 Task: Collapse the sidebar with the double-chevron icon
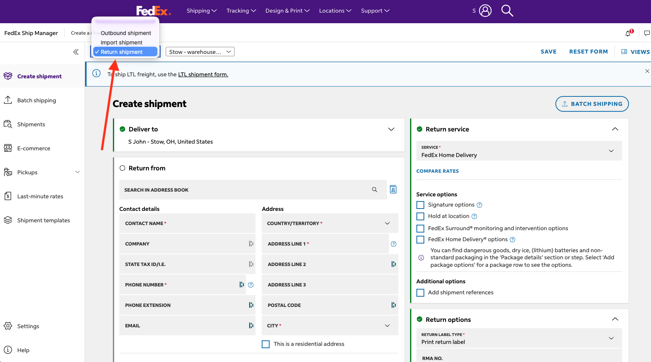tap(76, 52)
